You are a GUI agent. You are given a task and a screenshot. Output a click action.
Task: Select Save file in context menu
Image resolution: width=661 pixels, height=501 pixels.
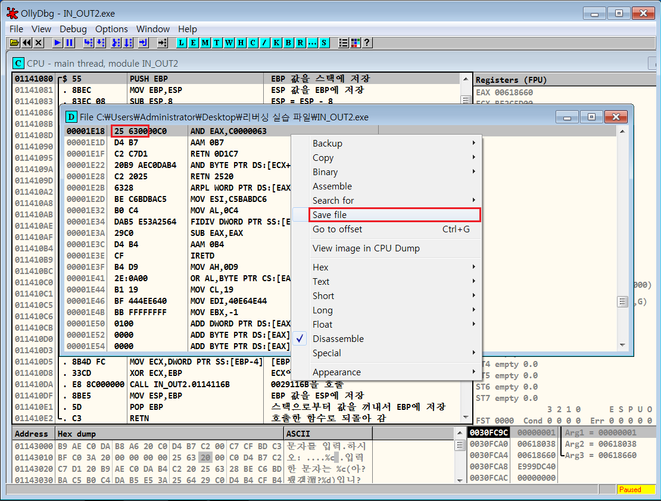pyautogui.click(x=386, y=215)
